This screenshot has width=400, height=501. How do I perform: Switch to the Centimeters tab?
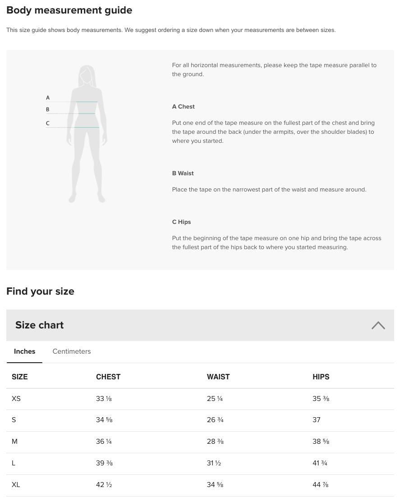[71, 351]
